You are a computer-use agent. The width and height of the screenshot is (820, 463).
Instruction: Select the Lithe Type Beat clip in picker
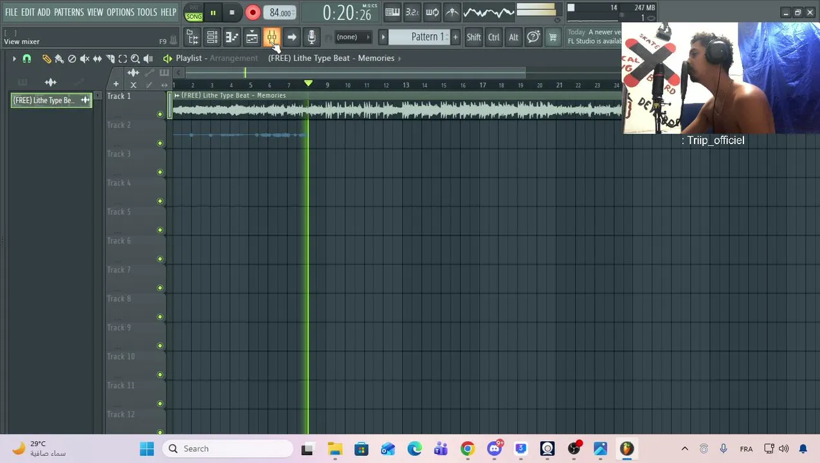[51, 100]
